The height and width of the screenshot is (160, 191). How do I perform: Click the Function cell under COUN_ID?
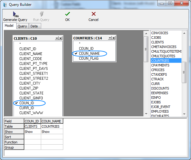point(33,142)
